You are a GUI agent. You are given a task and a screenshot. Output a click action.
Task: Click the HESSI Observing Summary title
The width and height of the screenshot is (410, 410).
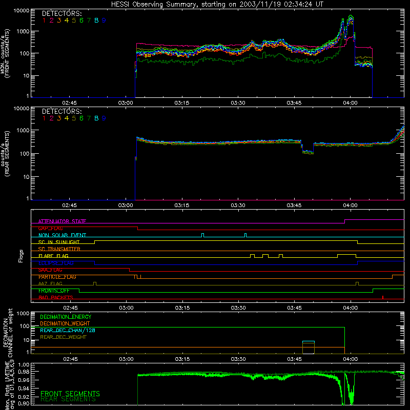[x=217, y=5]
